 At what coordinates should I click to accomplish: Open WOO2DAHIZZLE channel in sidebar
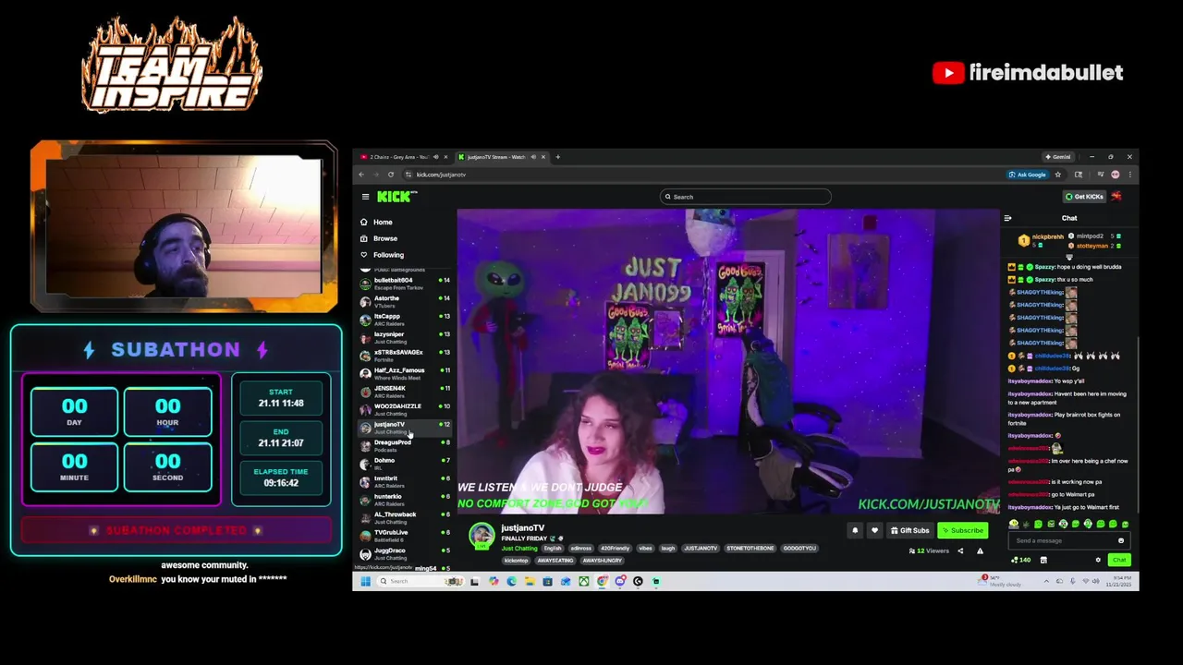404,410
